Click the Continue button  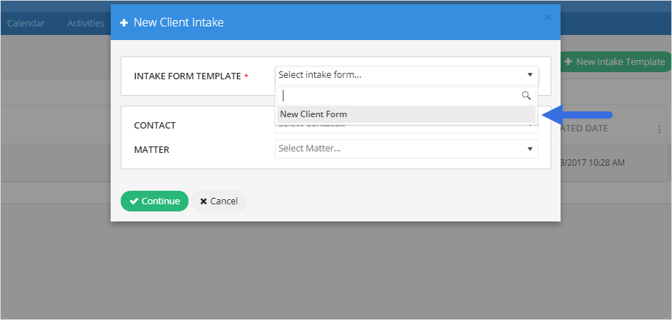pyautogui.click(x=155, y=201)
